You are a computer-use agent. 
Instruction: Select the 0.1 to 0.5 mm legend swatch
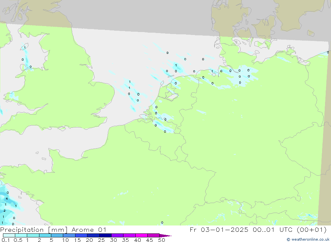pyautogui.click(x=9, y=235)
